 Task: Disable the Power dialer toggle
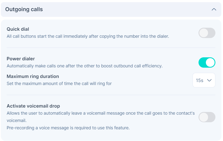pos(207,62)
